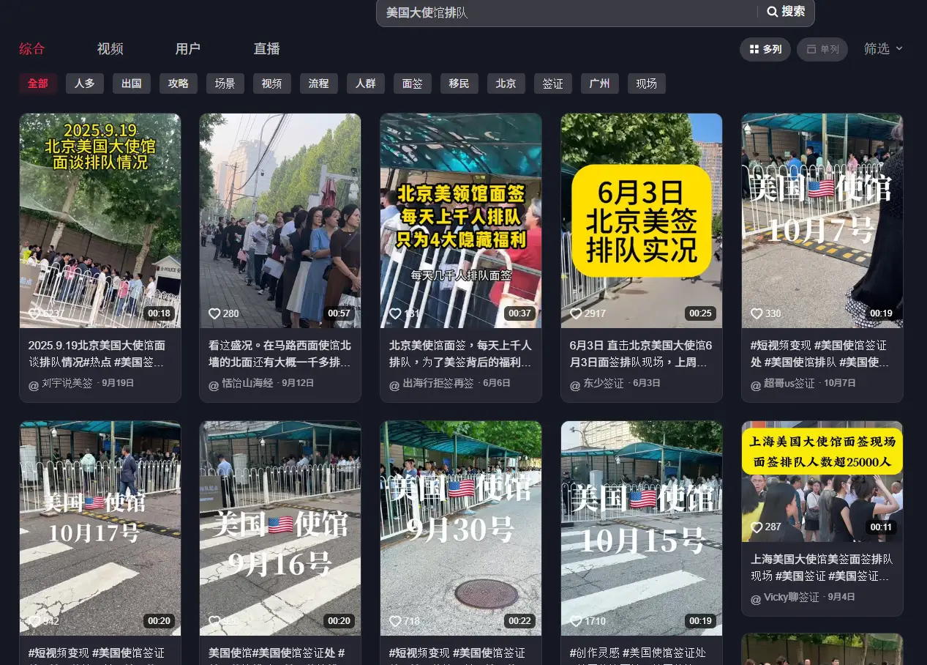
Task: Open the 视频 tab
Action: coord(110,49)
